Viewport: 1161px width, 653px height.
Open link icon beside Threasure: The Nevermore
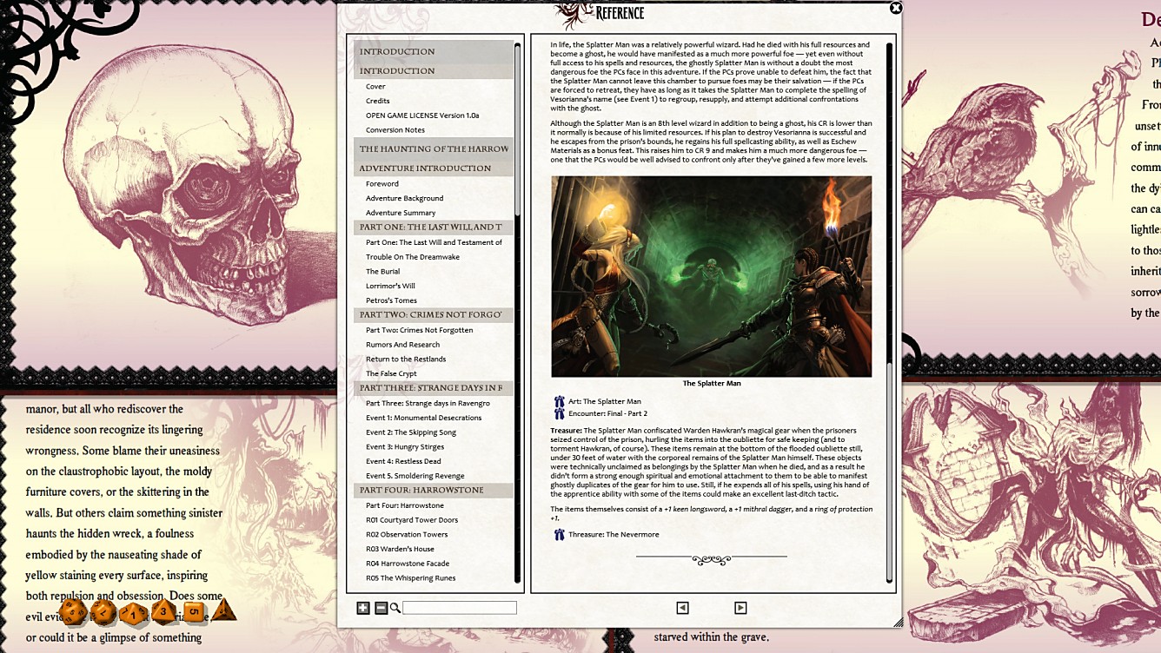[x=561, y=534]
